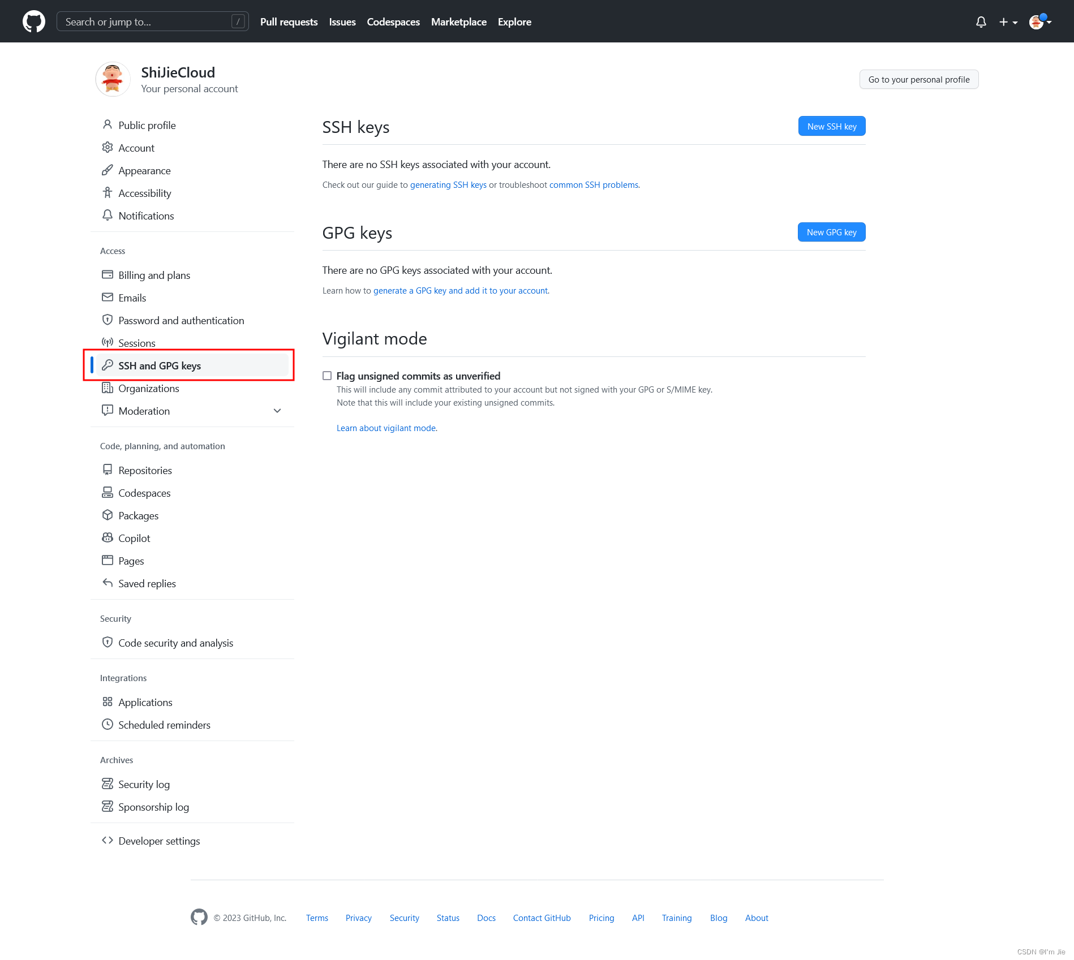
Task: Open the user avatar menu in header
Action: 1040,21
